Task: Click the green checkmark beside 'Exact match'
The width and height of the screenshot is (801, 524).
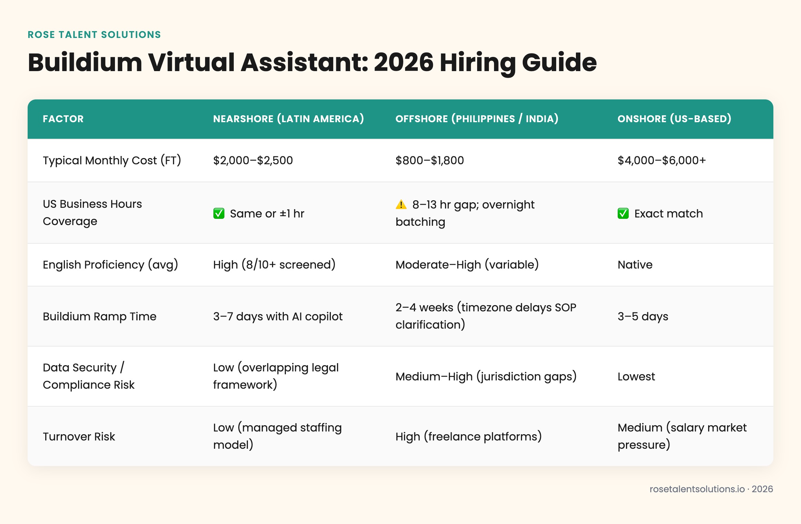Action: 623,214
